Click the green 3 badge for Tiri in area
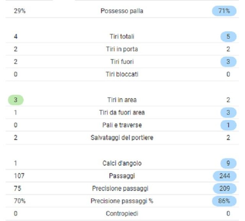This screenshot has height=221, width=245. (x=16, y=100)
